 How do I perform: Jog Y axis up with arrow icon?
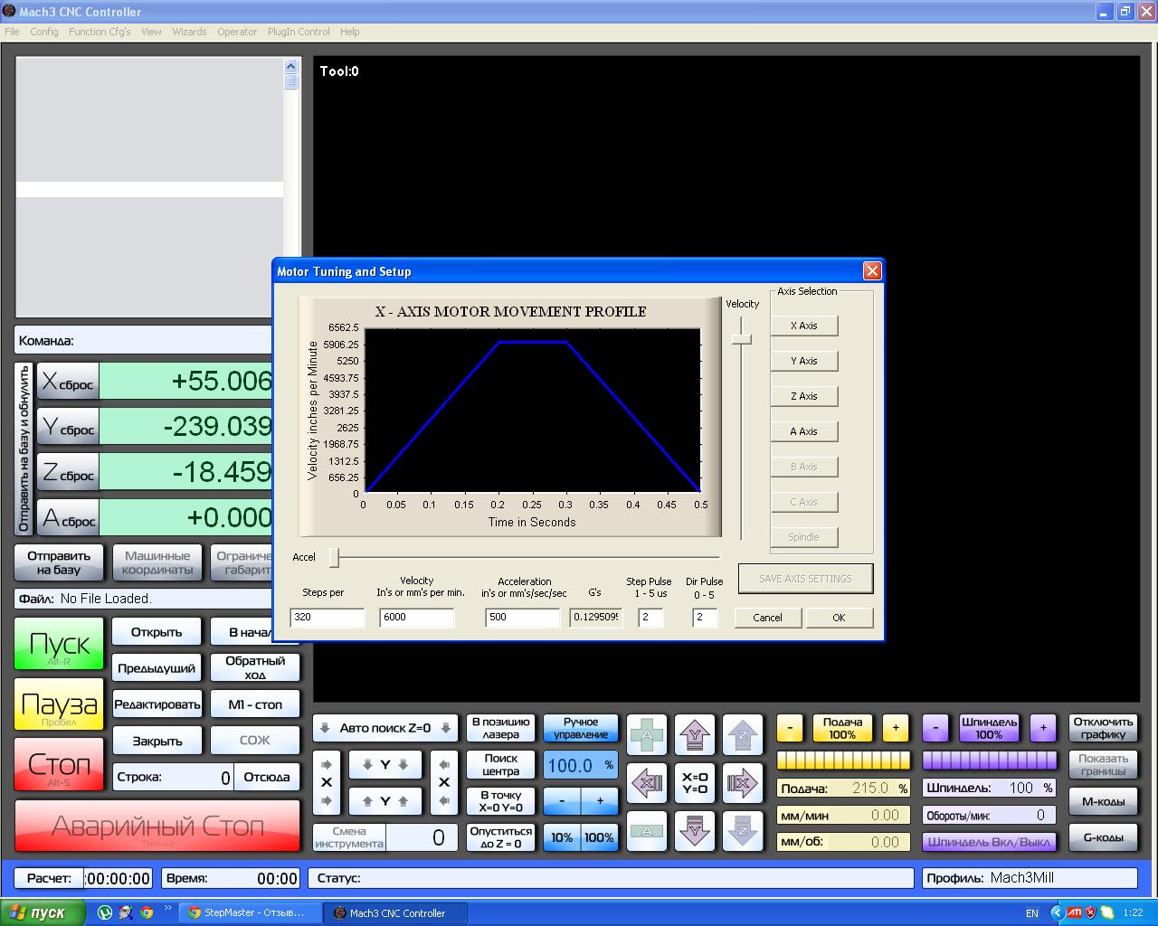pyautogui.click(x=695, y=735)
